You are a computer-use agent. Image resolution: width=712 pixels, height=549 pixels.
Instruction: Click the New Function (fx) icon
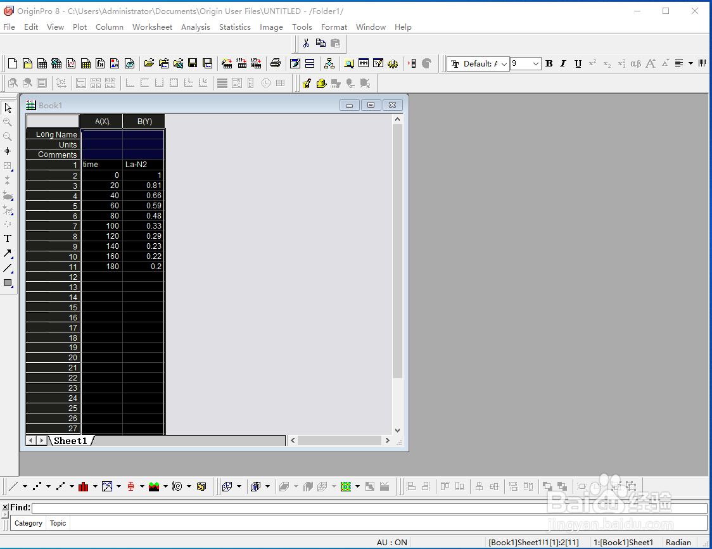click(100, 63)
